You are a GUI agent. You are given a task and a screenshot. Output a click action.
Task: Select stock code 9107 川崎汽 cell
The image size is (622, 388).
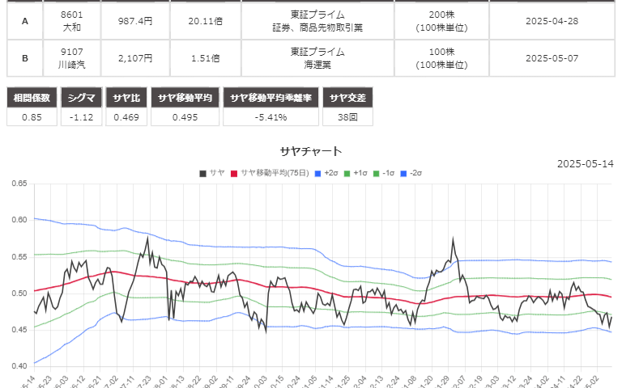pos(72,58)
